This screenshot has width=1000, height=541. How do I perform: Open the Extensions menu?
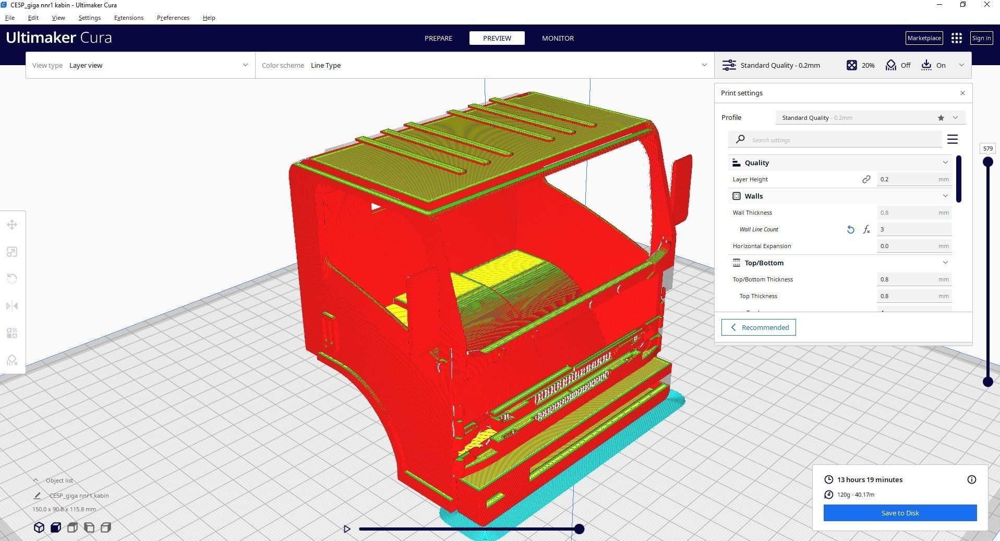pyautogui.click(x=128, y=18)
